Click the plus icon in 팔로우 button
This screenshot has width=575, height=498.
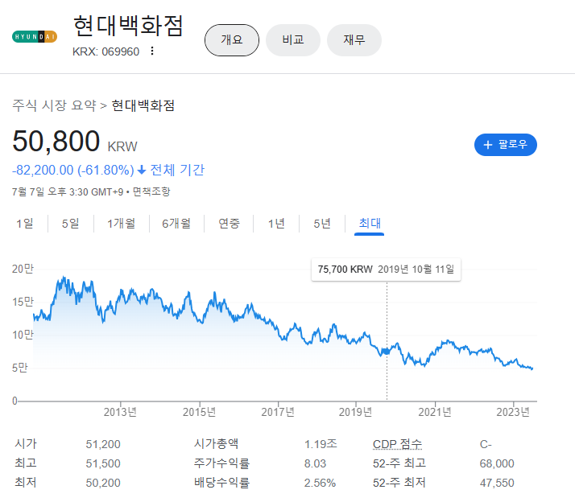point(487,145)
